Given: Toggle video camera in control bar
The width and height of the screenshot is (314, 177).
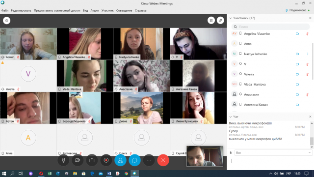Looking at the screenshot, I should pos(78,160).
